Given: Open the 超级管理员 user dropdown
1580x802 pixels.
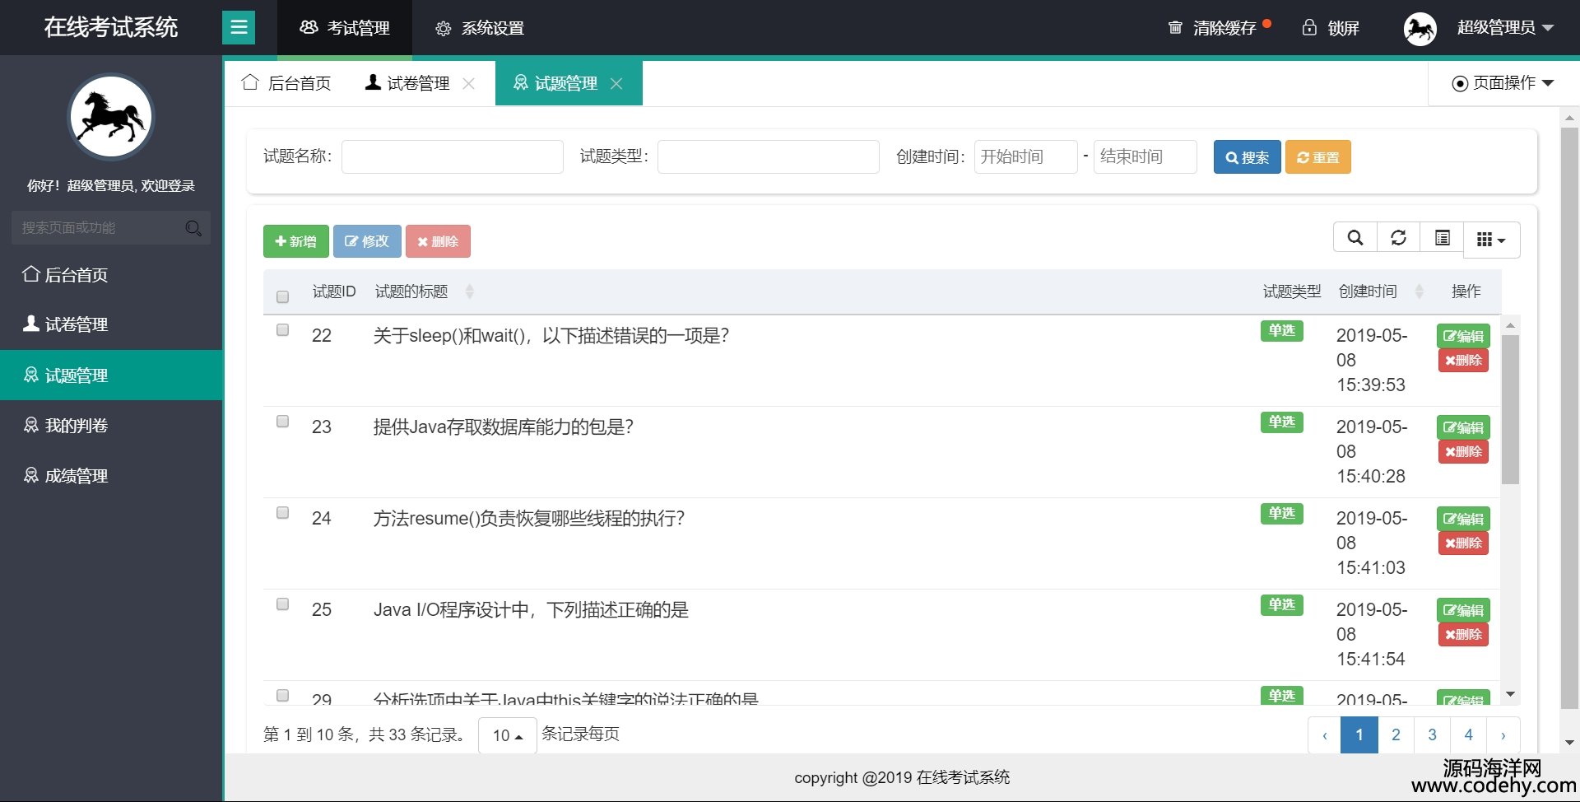Looking at the screenshot, I should tap(1504, 28).
